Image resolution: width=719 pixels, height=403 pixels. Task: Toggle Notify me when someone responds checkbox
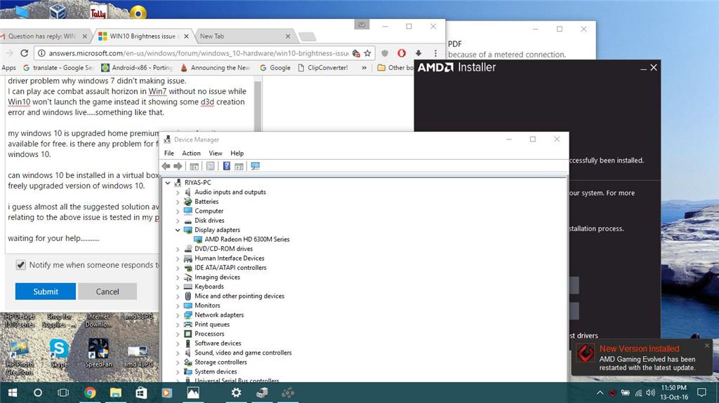click(x=20, y=265)
